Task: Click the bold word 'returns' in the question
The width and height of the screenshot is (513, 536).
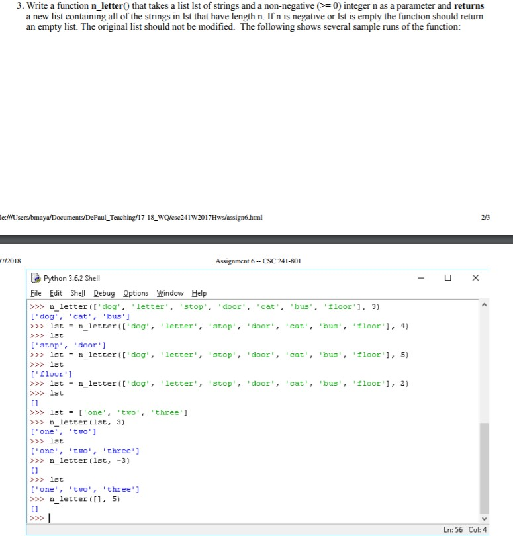Action: point(469,6)
